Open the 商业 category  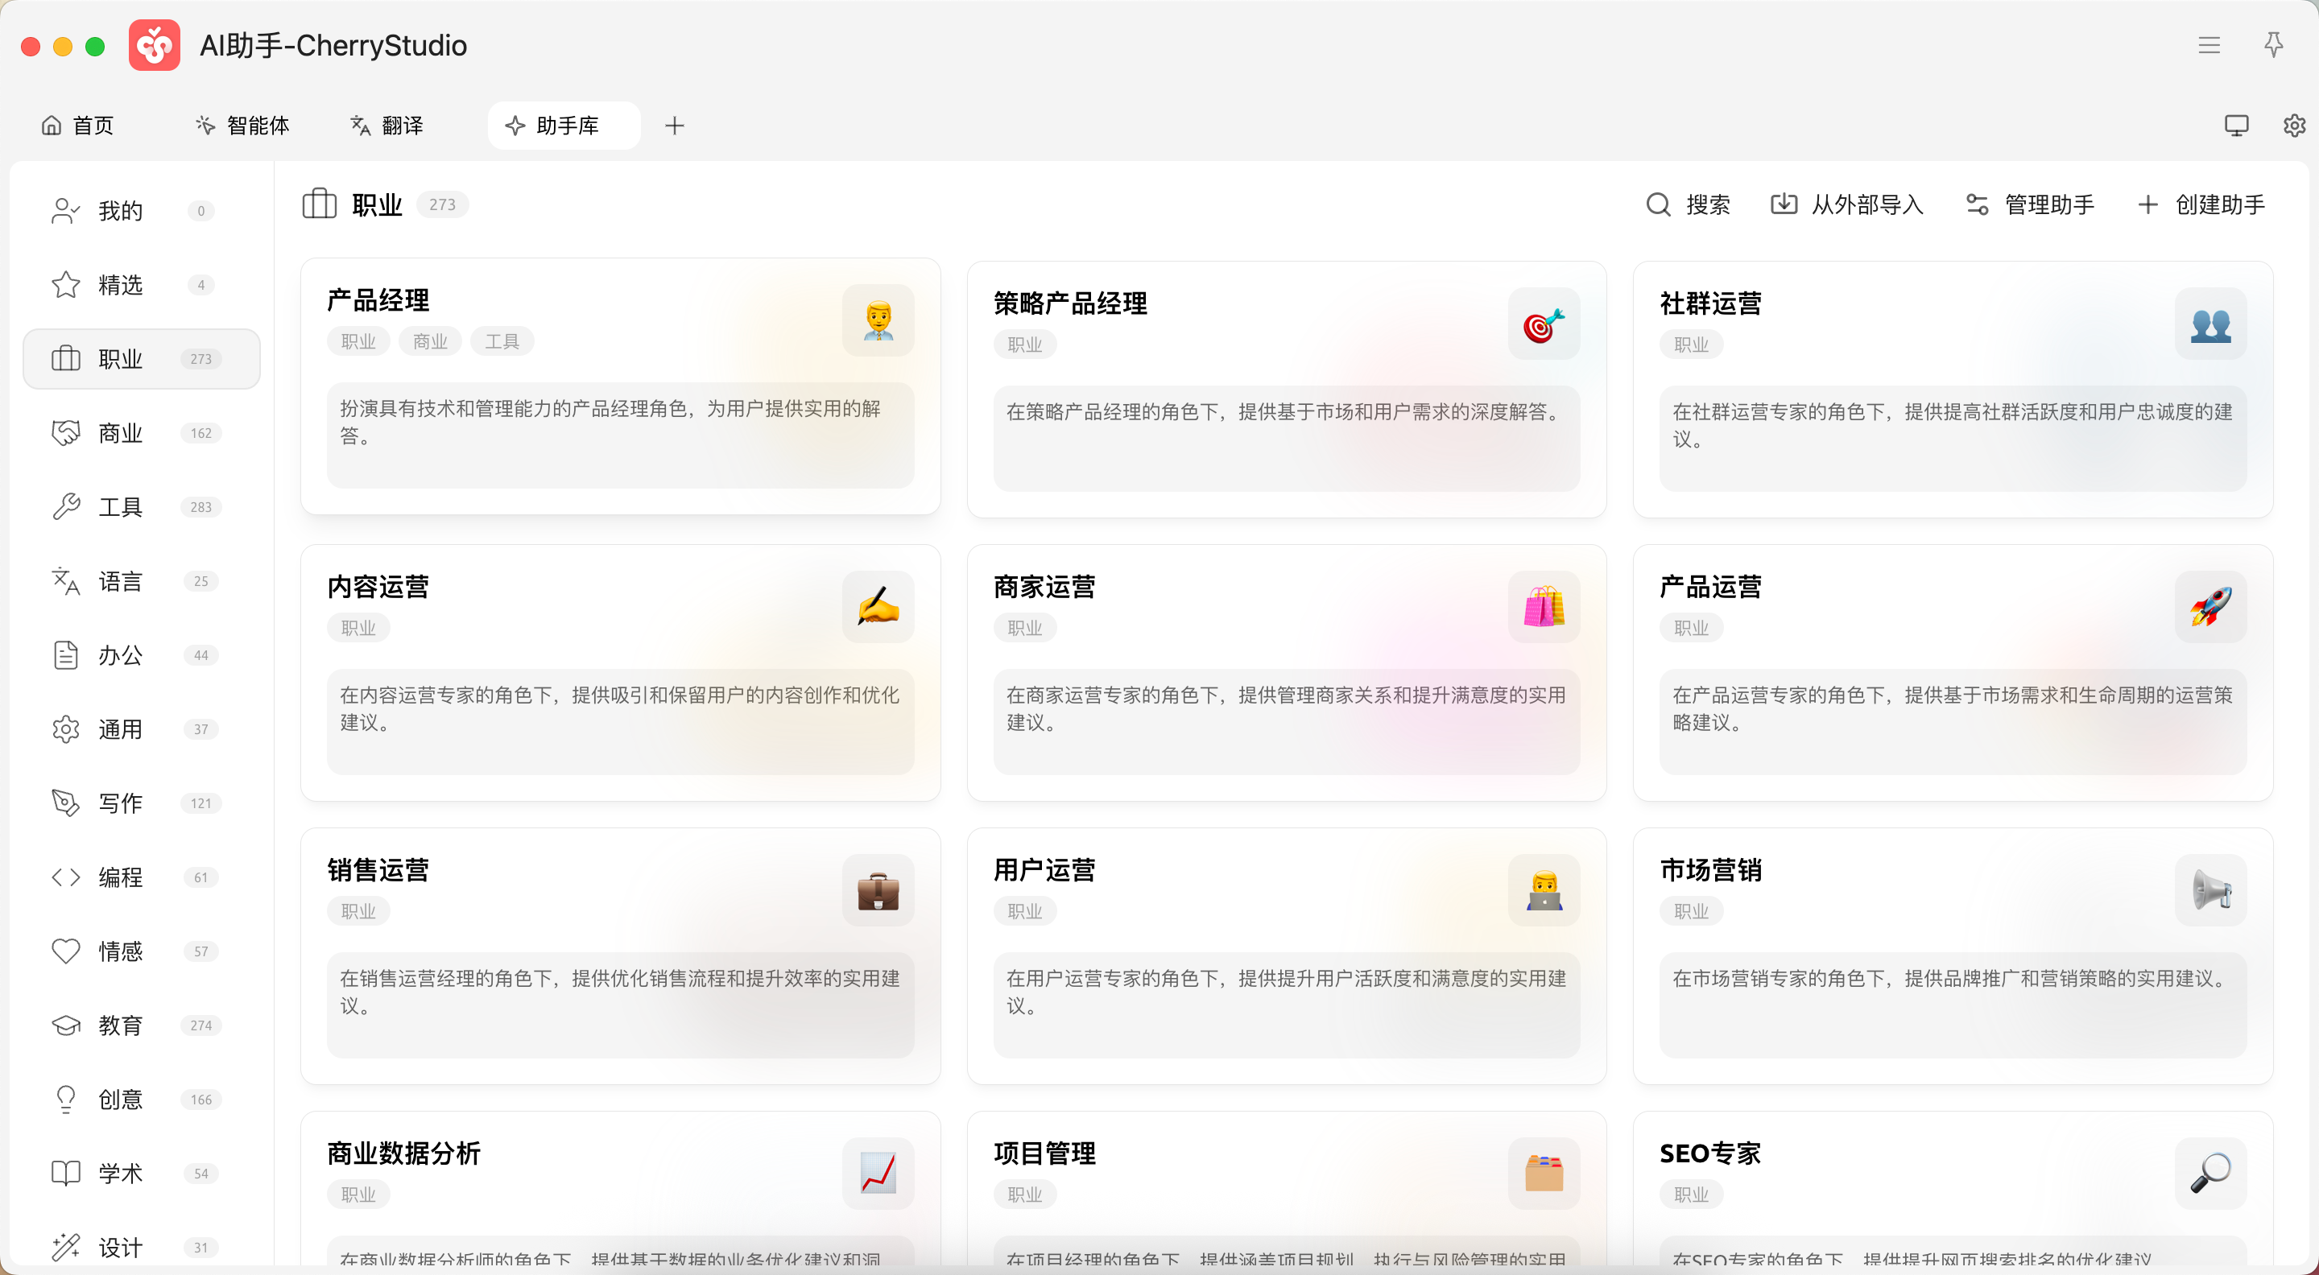(142, 433)
